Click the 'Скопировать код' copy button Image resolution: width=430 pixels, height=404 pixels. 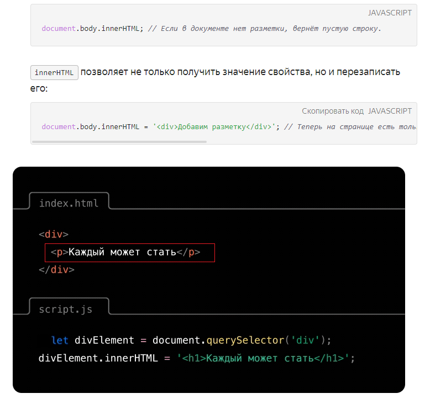[333, 111]
